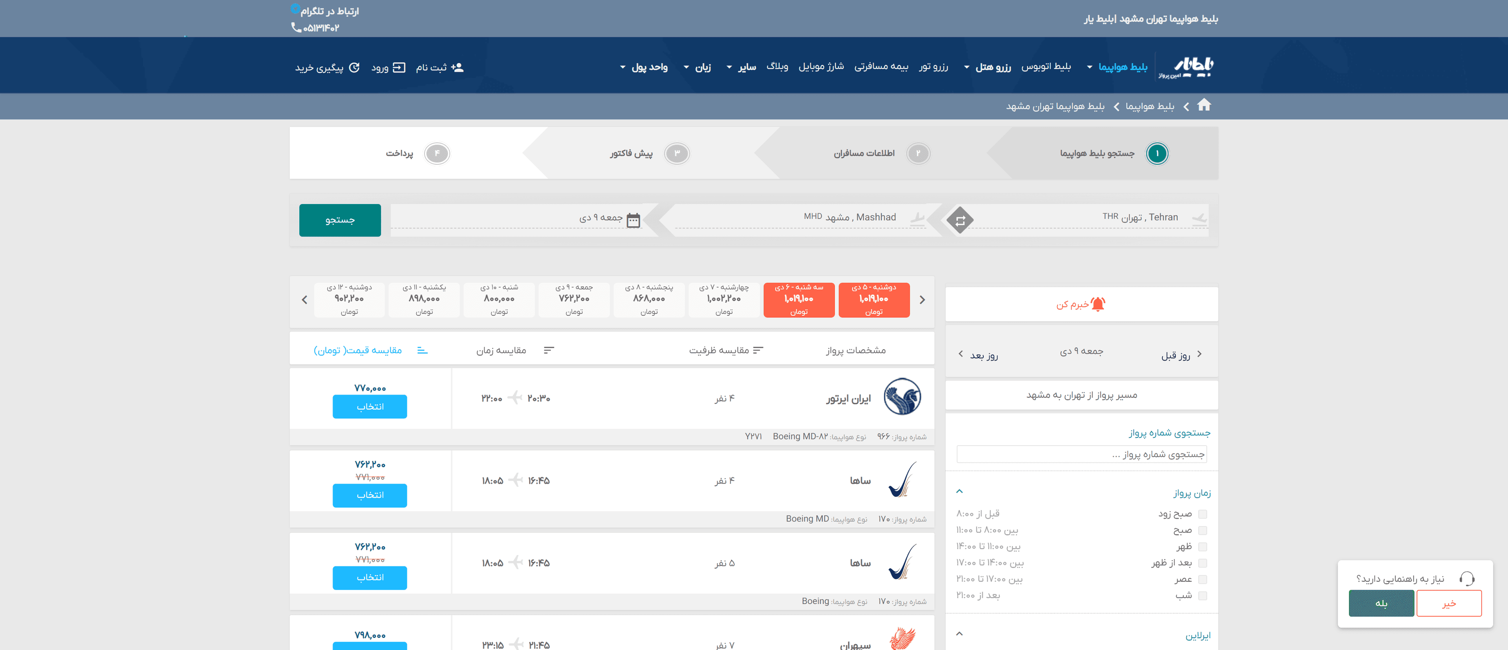This screenshot has width=1508, height=650.
Task: Select the شنبه ۱۰ دی date tab
Action: coord(499,300)
